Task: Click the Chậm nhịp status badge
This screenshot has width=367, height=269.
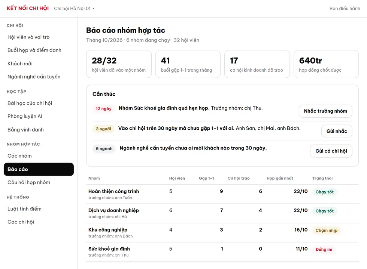Action: [x=326, y=231]
